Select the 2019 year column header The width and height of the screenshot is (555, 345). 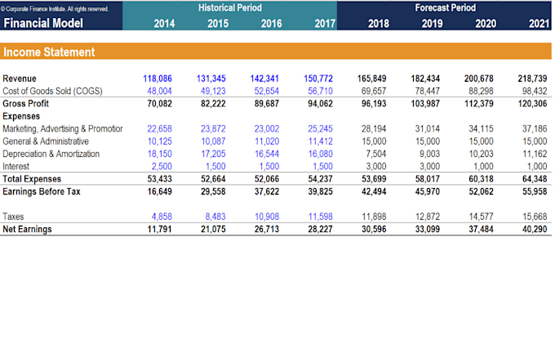(x=433, y=24)
